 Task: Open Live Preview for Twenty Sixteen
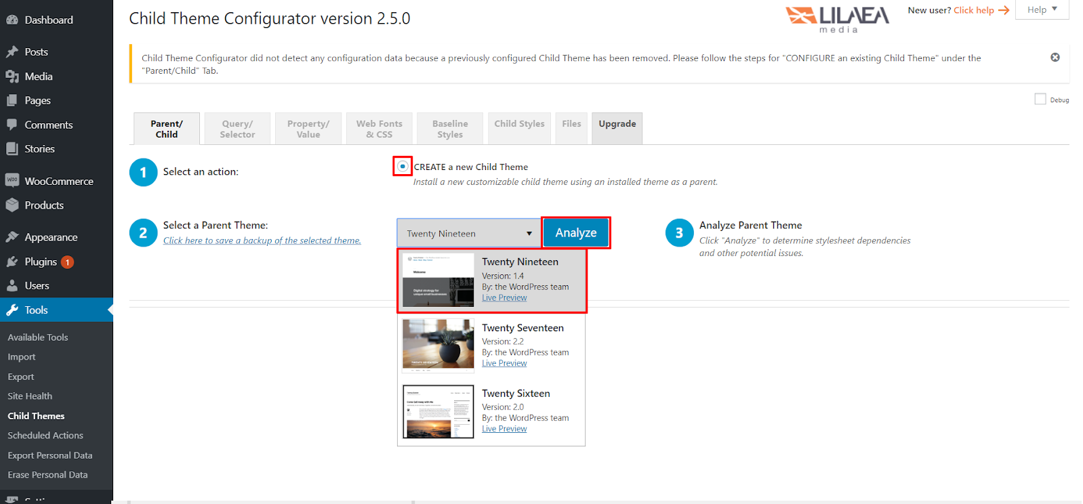(504, 429)
